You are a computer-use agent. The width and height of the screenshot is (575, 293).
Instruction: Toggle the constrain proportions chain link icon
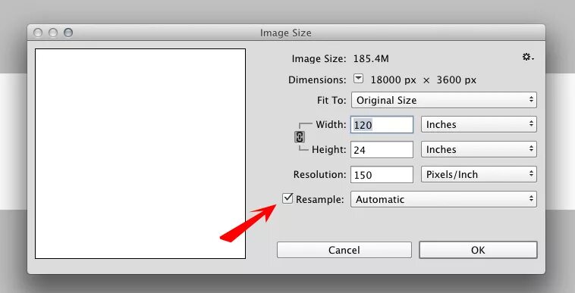point(300,137)
